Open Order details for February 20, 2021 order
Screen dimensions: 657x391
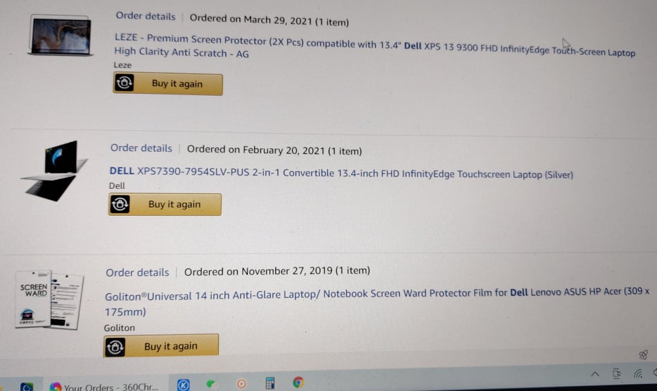coord(141,148)
